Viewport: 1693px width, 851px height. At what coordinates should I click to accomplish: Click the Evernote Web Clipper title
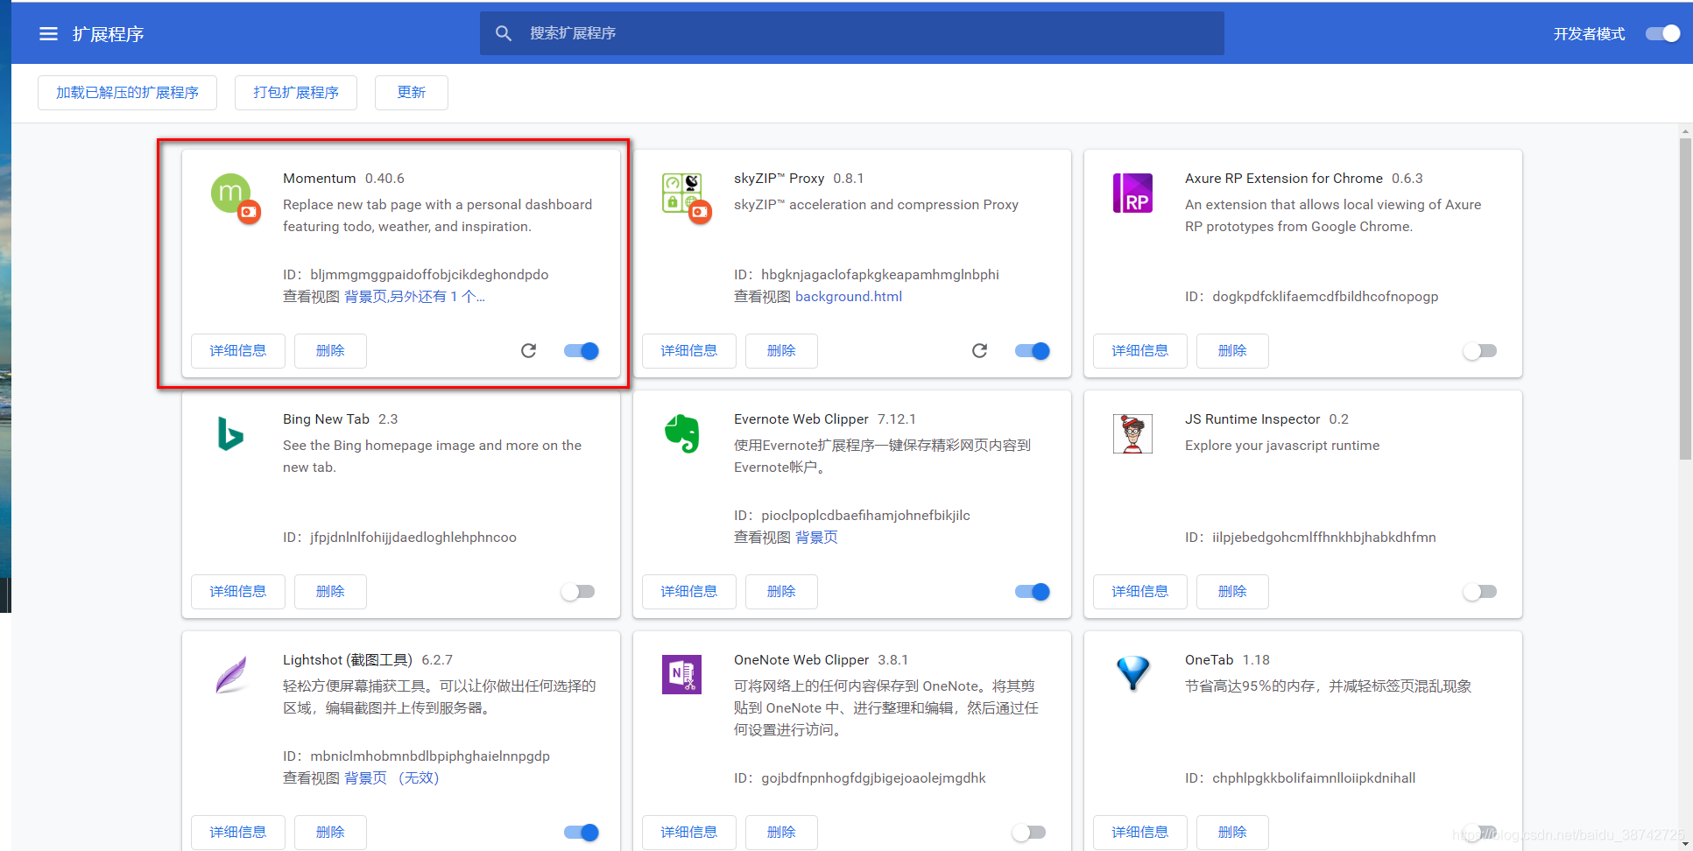click(801, 419)
